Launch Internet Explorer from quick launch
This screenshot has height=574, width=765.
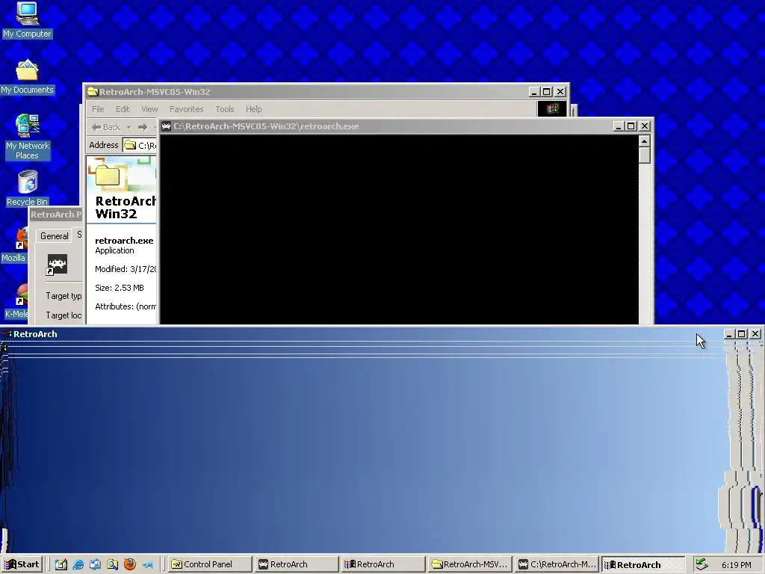(78, 564)
